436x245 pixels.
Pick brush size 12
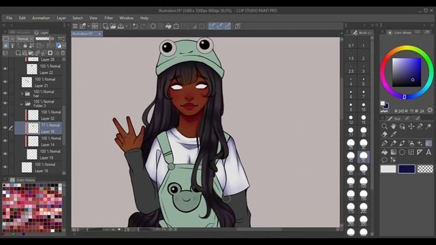pyautogui.click(x=351, y=119)
